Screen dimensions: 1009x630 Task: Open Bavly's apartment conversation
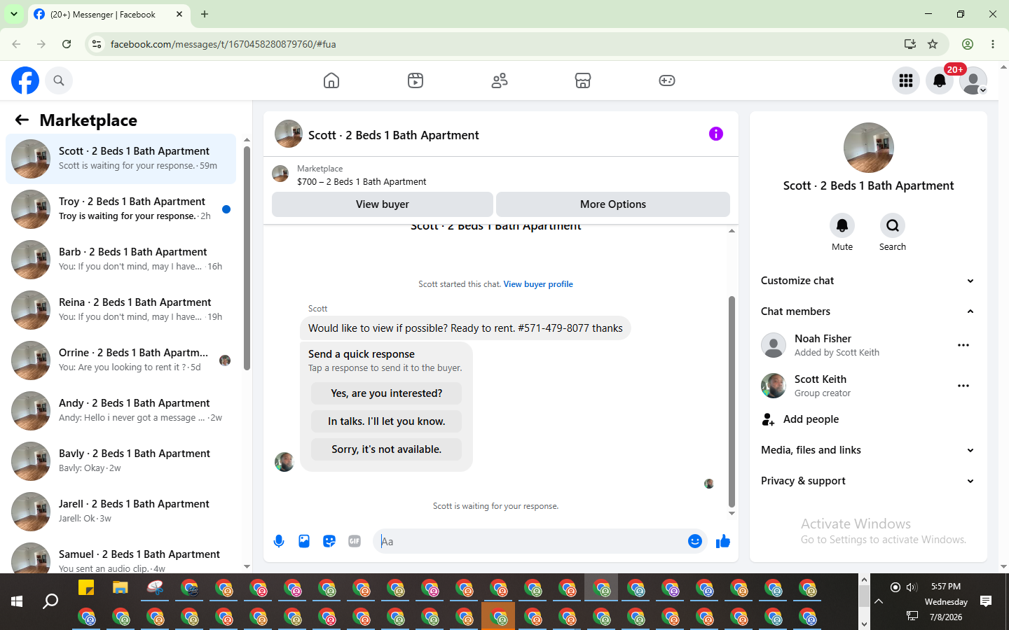point(121,461)
